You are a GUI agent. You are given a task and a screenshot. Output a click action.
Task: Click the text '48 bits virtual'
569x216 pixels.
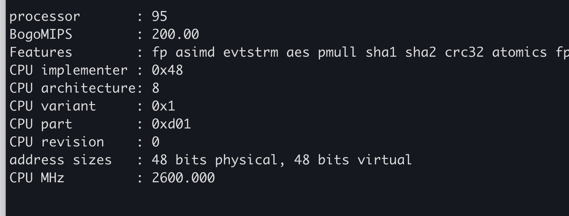(x=352, y=160)
